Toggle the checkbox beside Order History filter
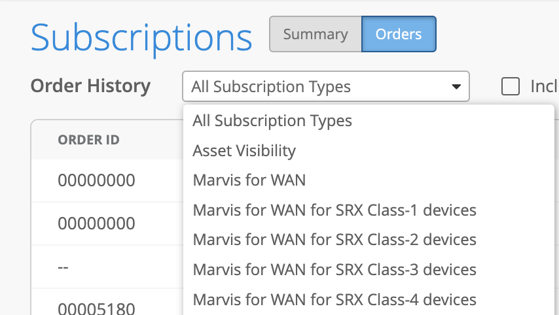Screen dimensions: 559x315 pos(511,86)
